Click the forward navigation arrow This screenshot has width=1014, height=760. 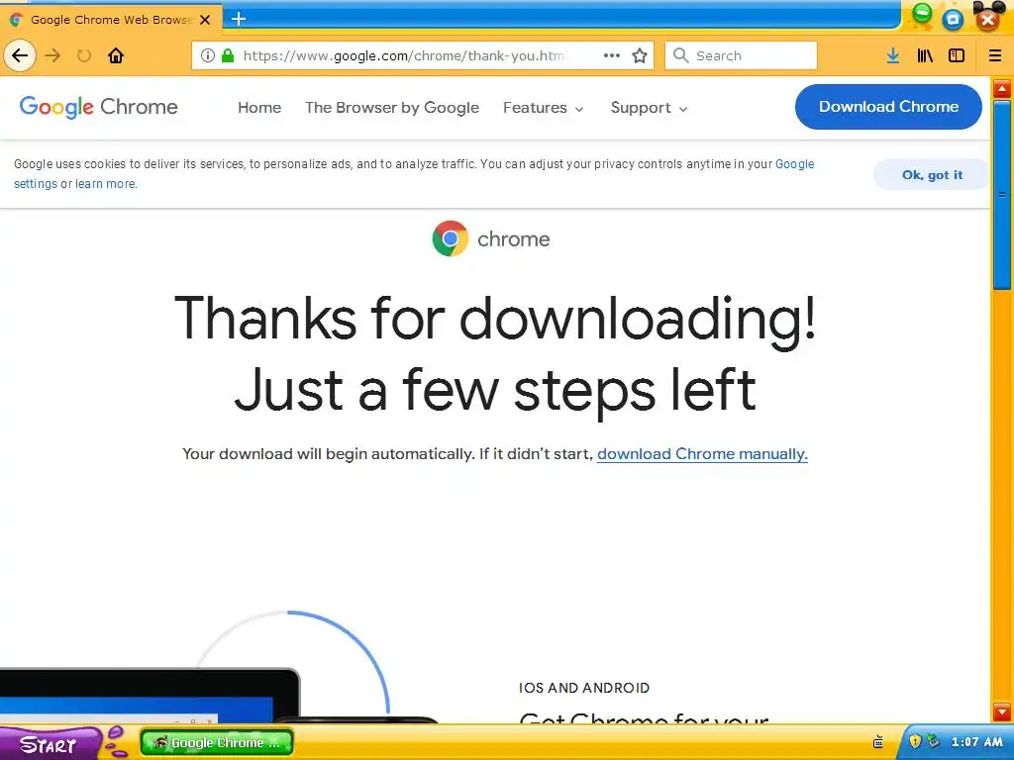pyautogui.click(x=53, y=55)
